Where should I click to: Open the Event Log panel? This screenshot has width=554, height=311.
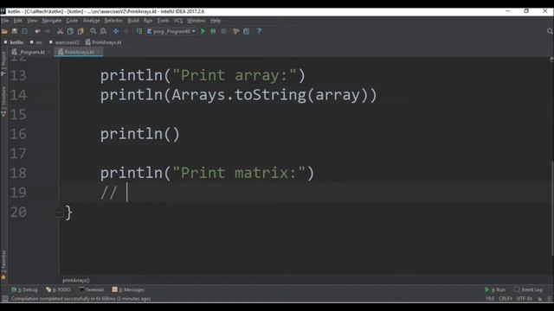528,290
